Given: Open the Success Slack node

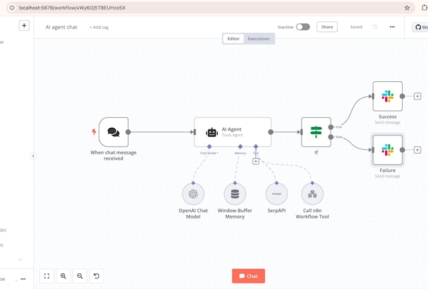Looking at the screenshot, I should (x=388, y=96).
